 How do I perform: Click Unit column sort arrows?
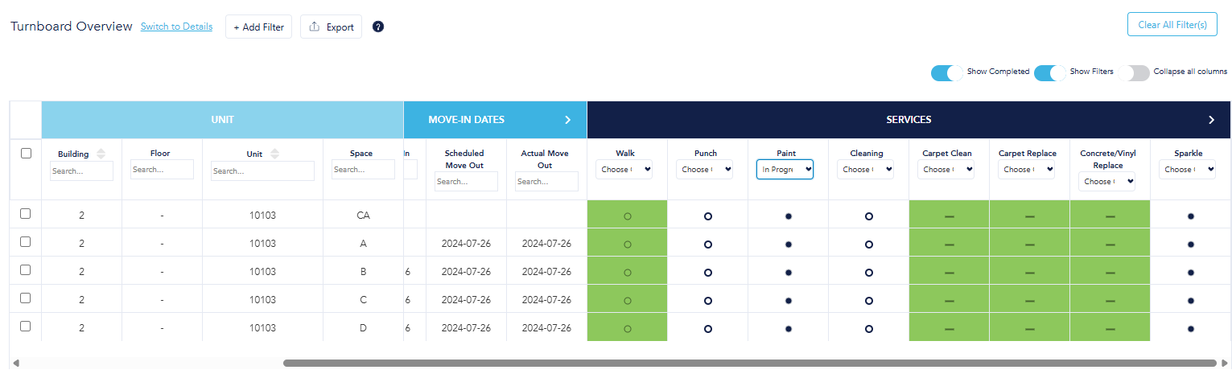[x=274, y=154]
